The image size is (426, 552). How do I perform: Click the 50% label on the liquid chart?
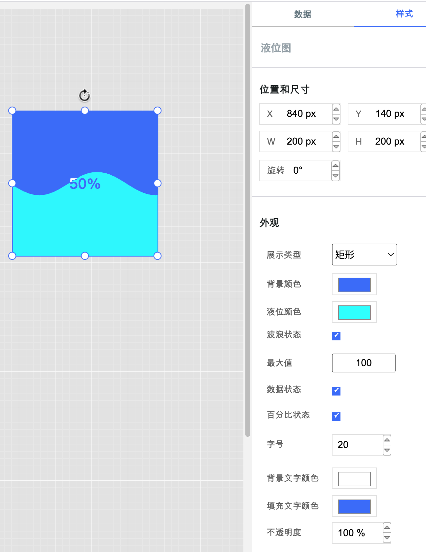(x=85, y=184)
